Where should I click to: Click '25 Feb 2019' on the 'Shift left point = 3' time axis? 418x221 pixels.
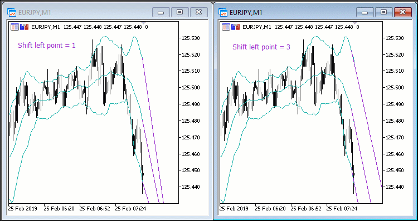click(x=234, y=208)
